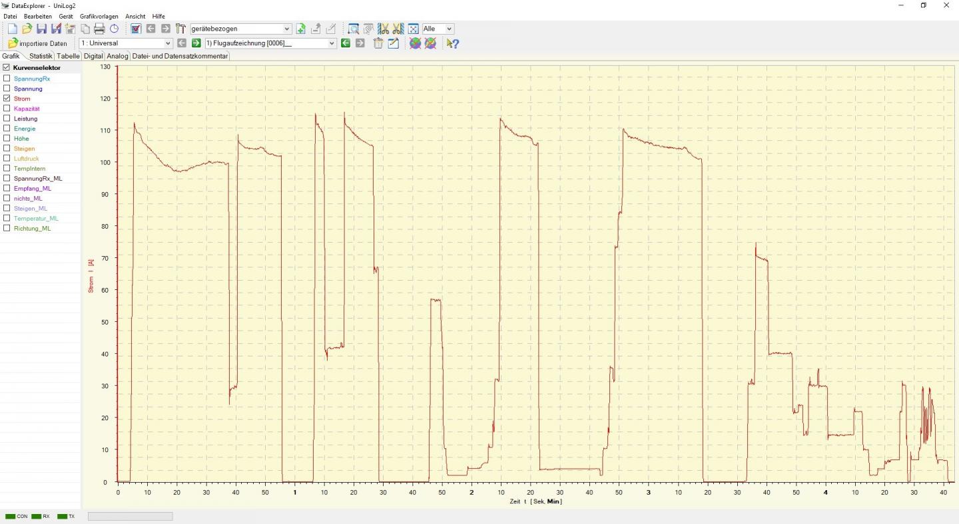Open the Bearbeiten menu
The height and width of the screenshot is (524, 959).
point(38,16)
